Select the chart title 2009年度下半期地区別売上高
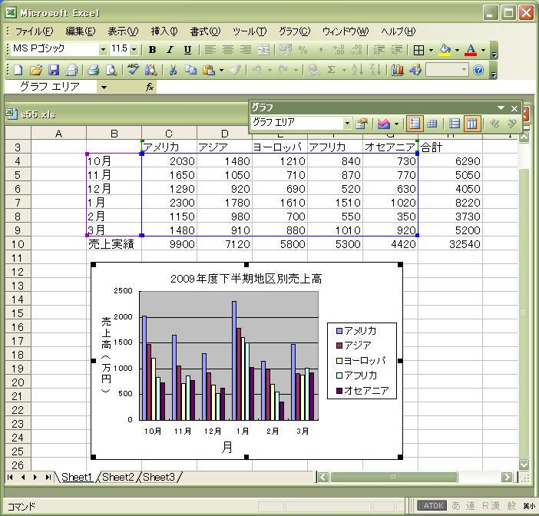Screen dimensions: 539x516 (246, 279)
